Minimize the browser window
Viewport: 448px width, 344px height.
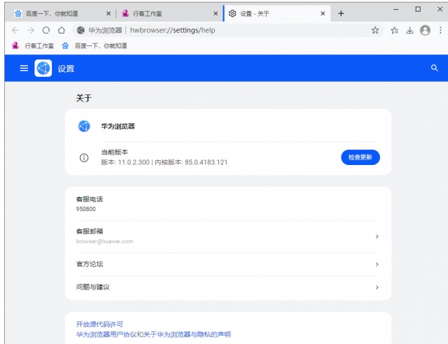click(x=395, y=9)
